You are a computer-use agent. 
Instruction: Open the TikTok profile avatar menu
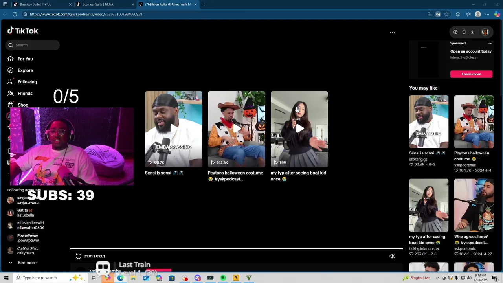pyautogui.click(x=485, y=32)
